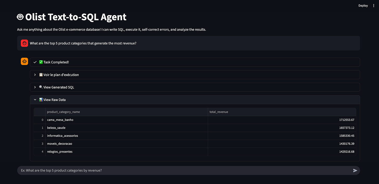Collapse the View Raw Data section
Screen dimensions: 379x184
tap(195, 100)
